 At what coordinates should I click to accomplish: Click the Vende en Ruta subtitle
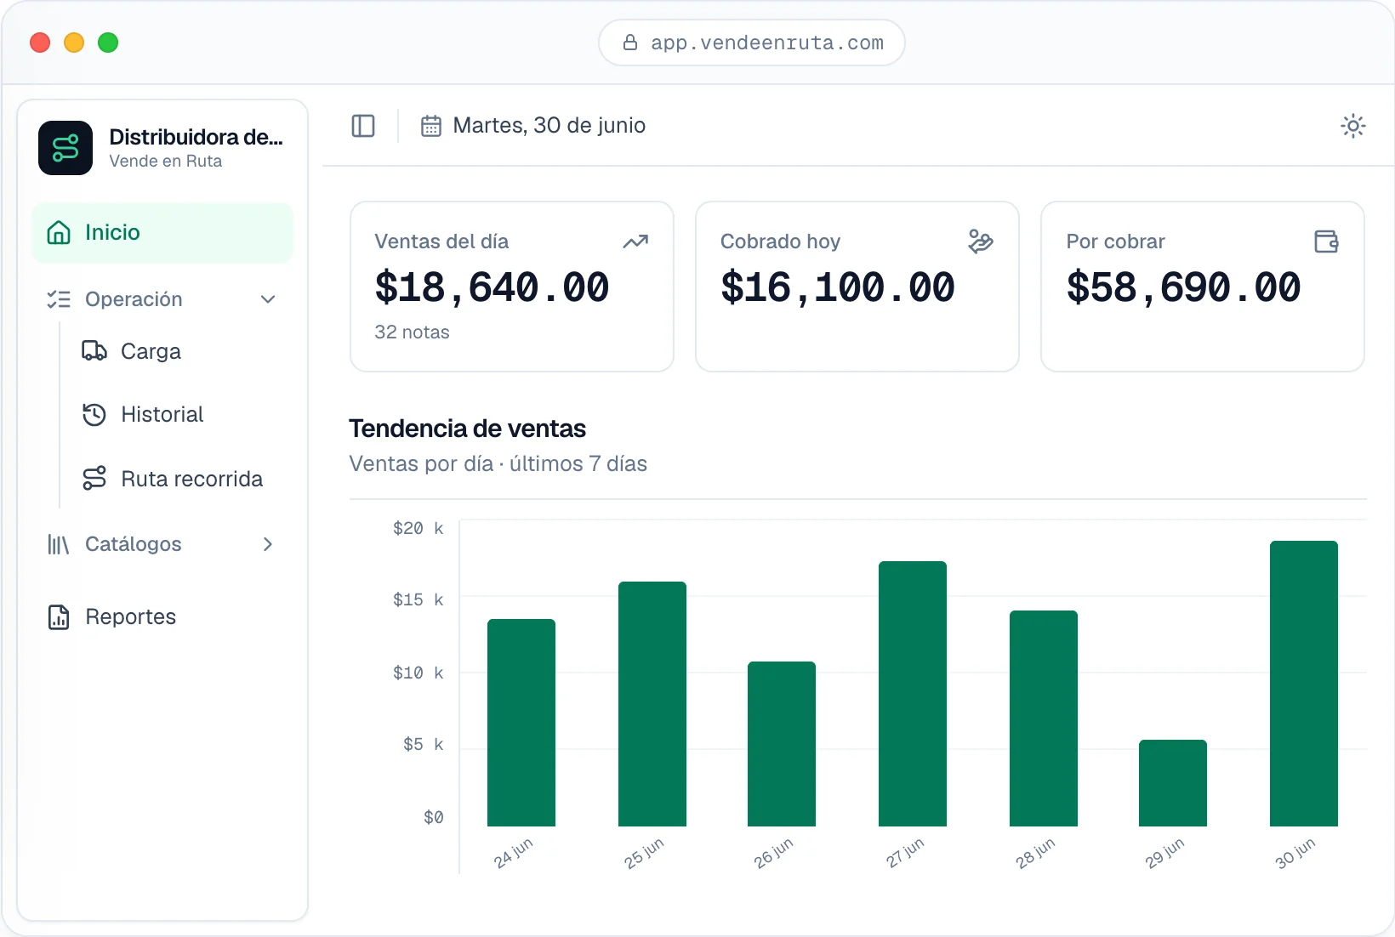pos(165,162)
